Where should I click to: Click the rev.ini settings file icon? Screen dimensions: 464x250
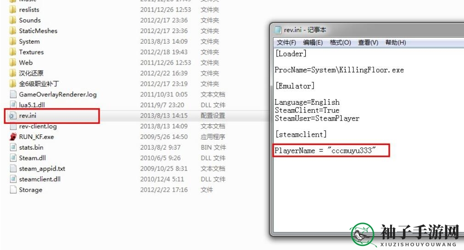(x=12, y=116)
